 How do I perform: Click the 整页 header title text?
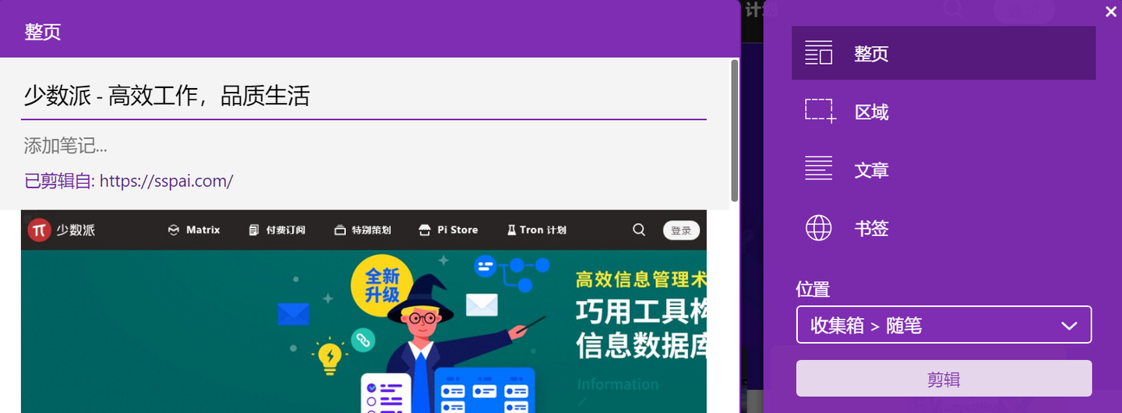coord(43,32)
